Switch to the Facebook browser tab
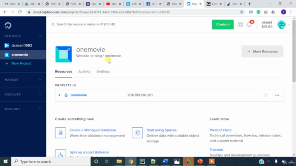296x166 pixels. coord(154,4)
